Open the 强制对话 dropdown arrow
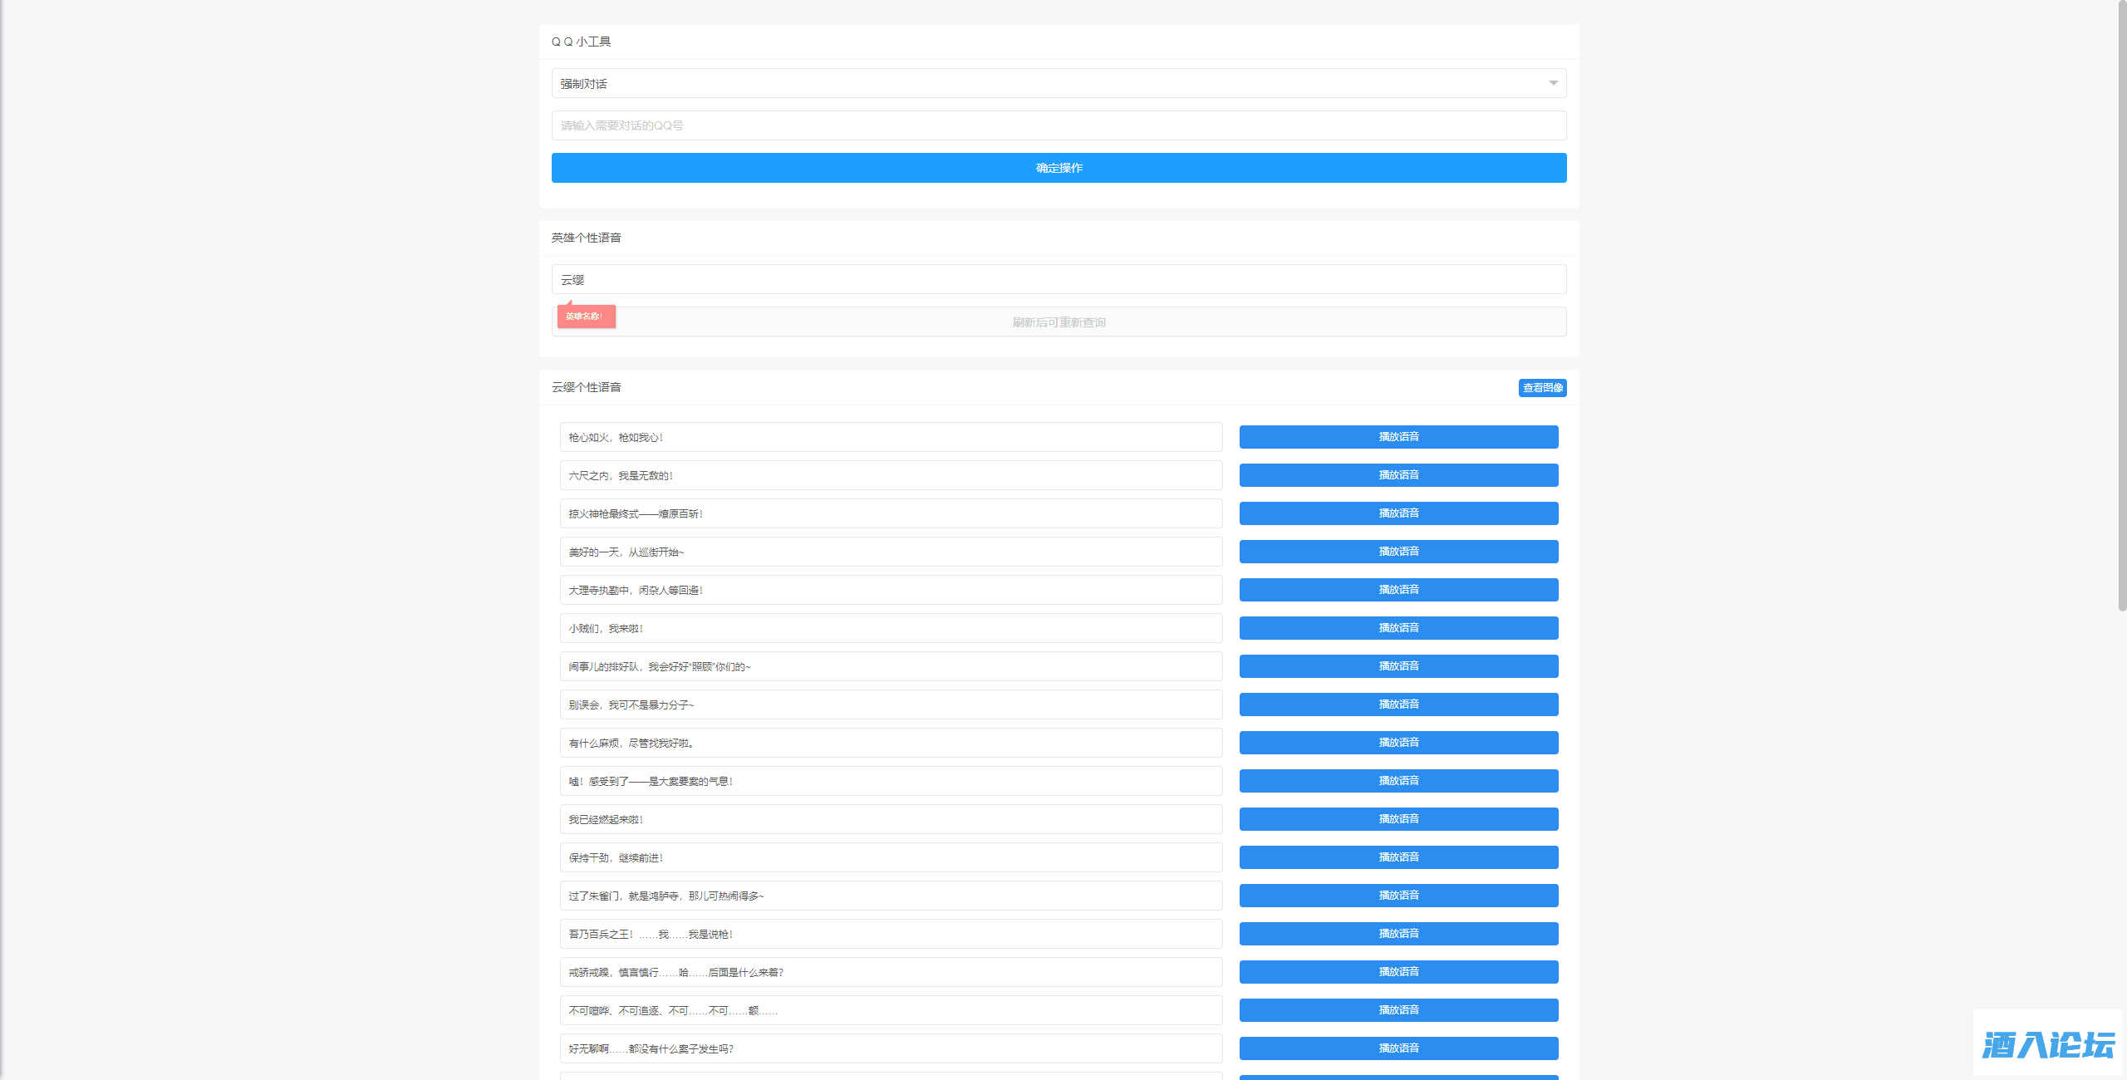 (x=1552, y=83)
